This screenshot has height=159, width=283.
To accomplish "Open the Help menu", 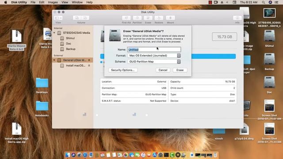I will pos(89,2).
